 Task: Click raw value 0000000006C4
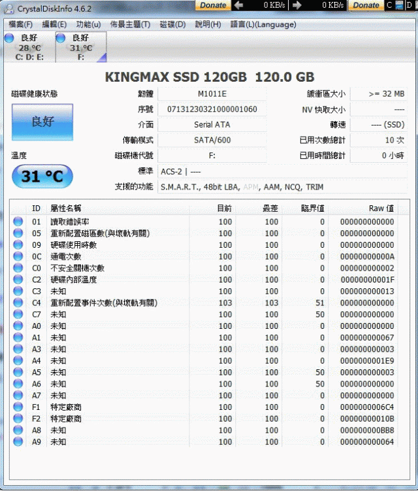point(367,407)
